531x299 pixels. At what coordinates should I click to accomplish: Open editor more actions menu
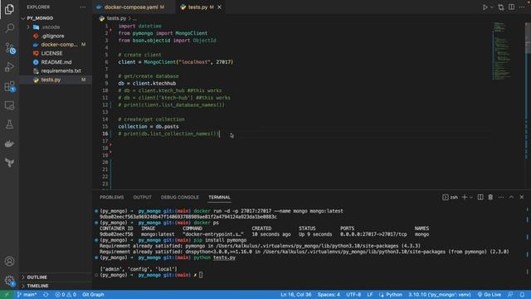(x=522, y=7)
